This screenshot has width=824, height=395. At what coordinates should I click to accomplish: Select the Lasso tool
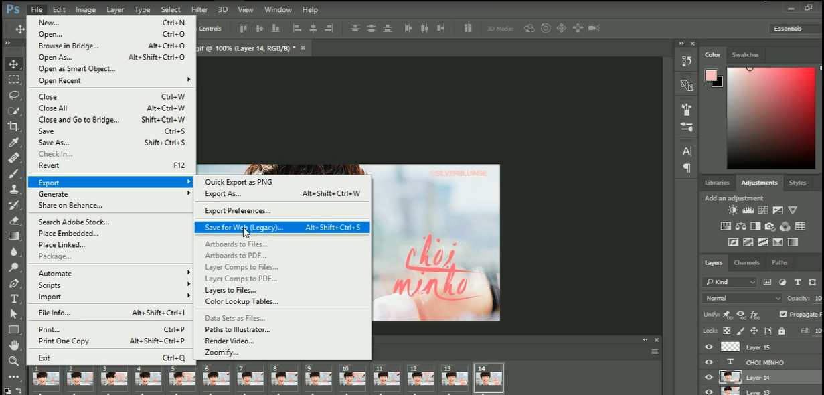[13, 95]
